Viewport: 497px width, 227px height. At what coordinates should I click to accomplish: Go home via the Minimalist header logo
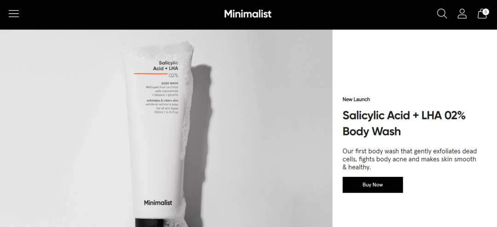tap(248, 14)
